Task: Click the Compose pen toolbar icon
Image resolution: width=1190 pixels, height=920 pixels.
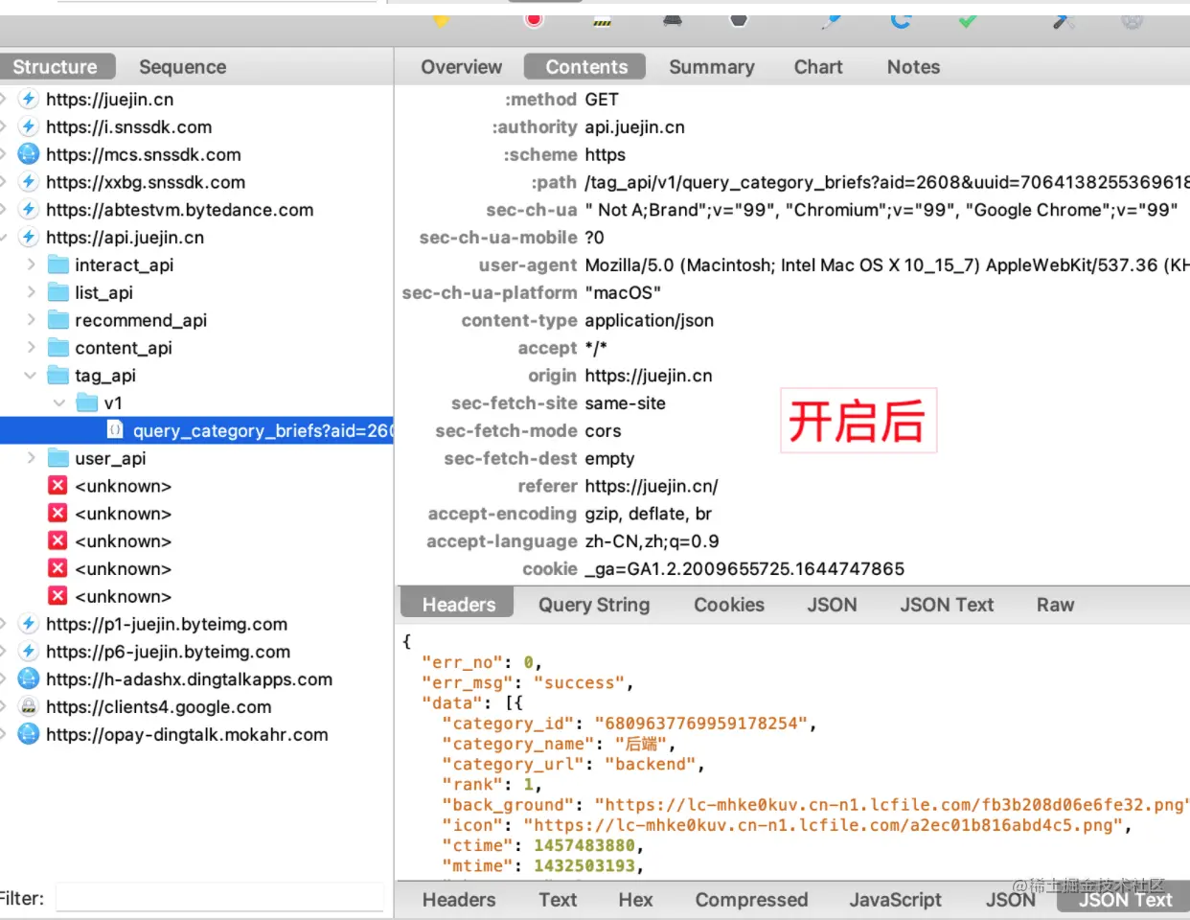Action: [x=832, y=19]
